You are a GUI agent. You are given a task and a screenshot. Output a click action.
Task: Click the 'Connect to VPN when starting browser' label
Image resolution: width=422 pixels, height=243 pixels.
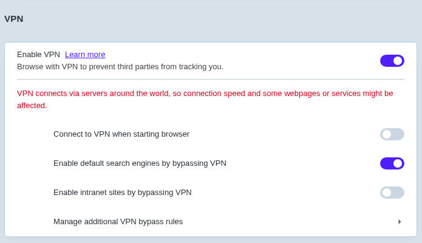pos(121,134)
